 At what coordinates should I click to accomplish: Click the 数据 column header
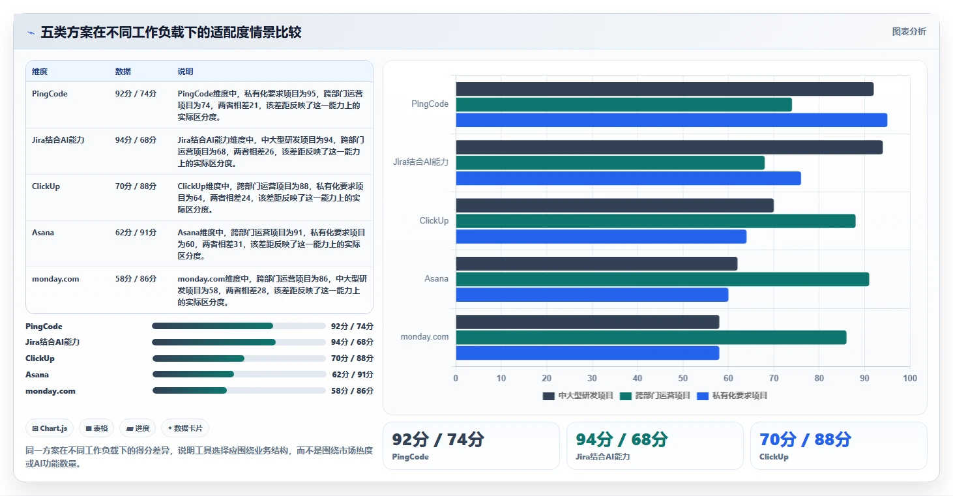[x=123, y=72]
